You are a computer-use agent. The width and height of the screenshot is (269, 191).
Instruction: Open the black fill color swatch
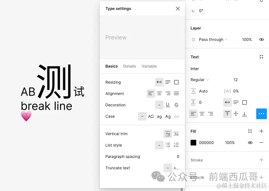193,143
